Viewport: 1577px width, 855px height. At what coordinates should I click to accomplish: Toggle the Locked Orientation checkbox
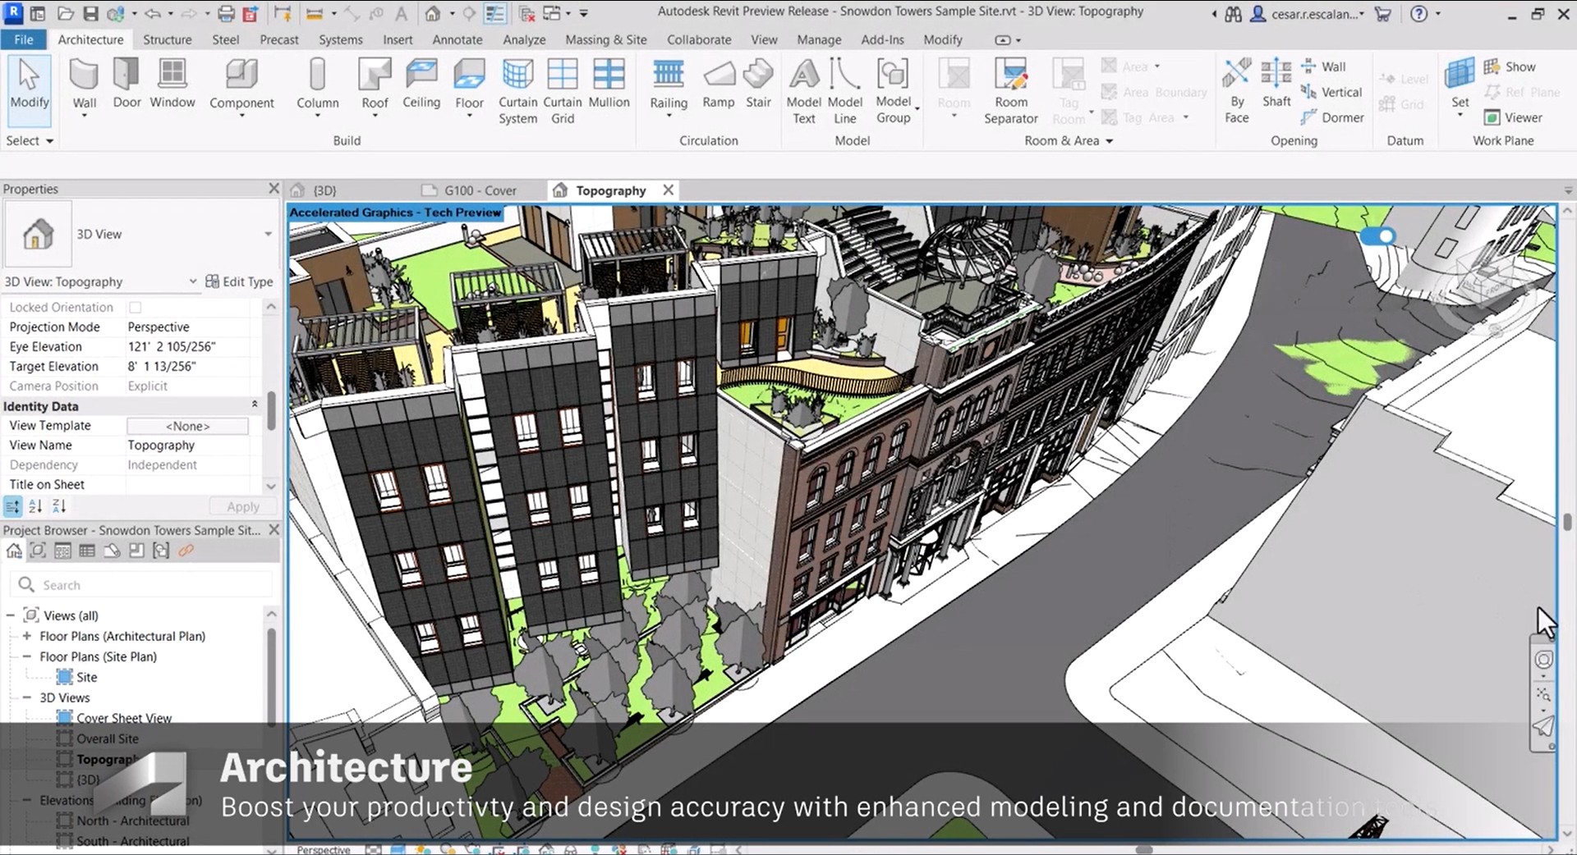click(x=136, y=307)
